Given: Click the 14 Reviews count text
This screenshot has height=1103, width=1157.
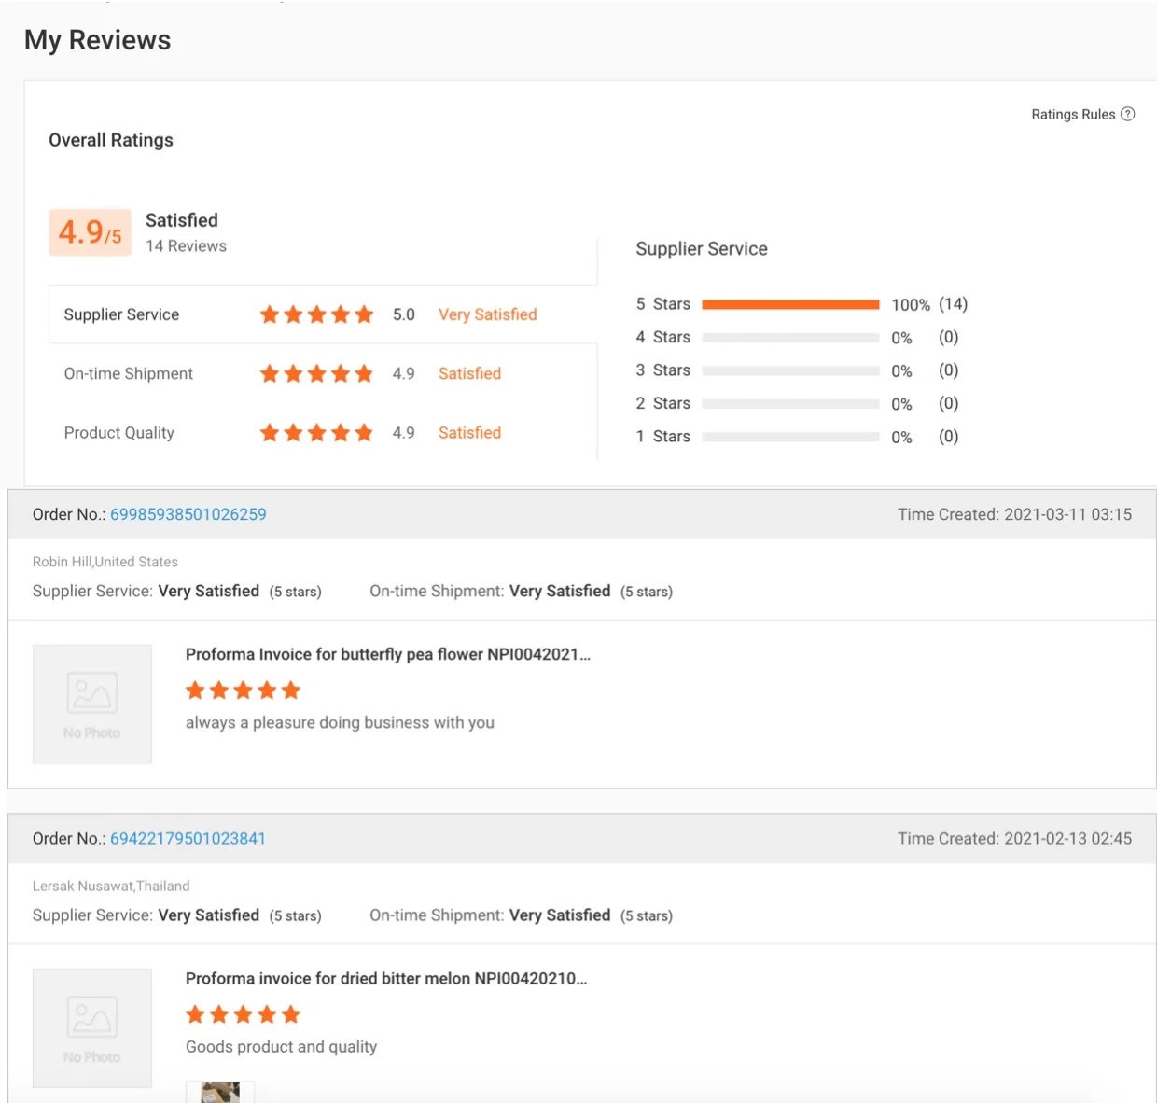Looking at the screenshot, I should (186, 245).
